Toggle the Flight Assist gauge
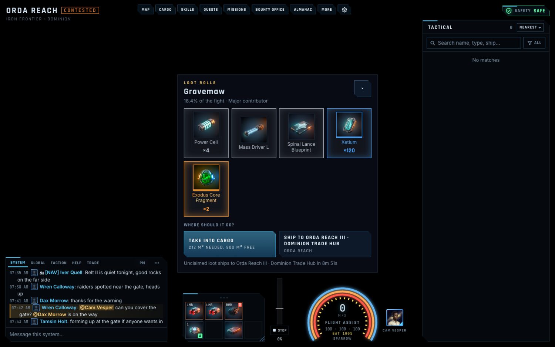This screenshot has width=555, height=347. pos(342,314)
